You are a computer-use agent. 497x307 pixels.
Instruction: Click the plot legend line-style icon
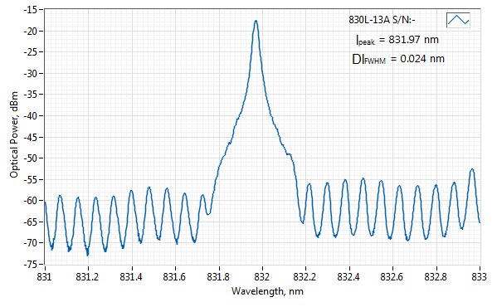[458, 20]
